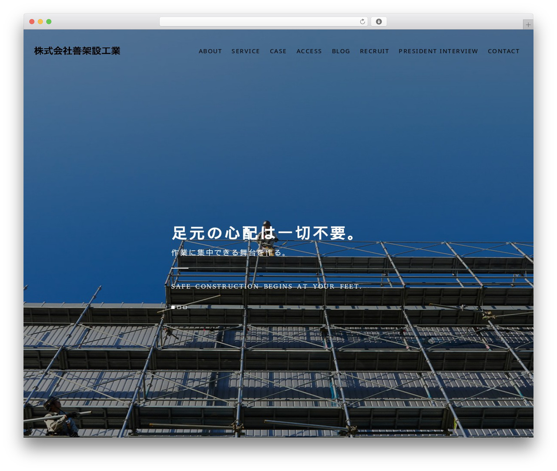
Task: Open the BLOG section
Action: tap(341, 51)
